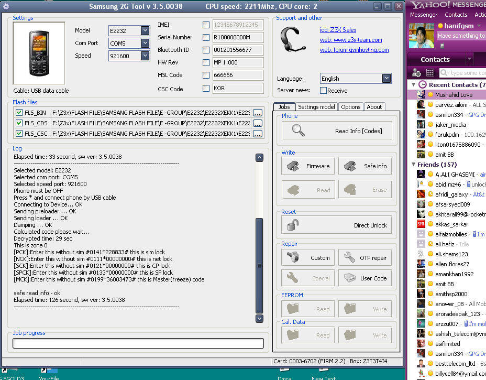Uncheck the FLS_CDS flash file checkbox
This screenshot has height=380, width=486.
(19, 123)
